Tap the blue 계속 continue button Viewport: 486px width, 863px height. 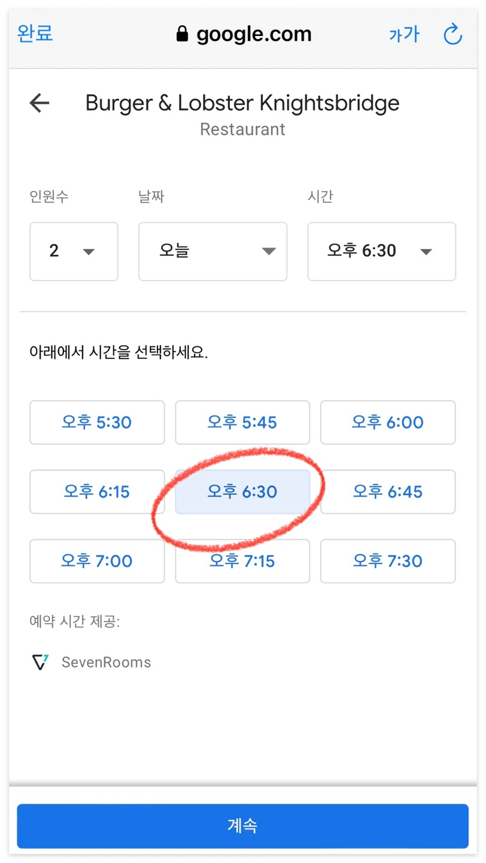pos(242,826)
